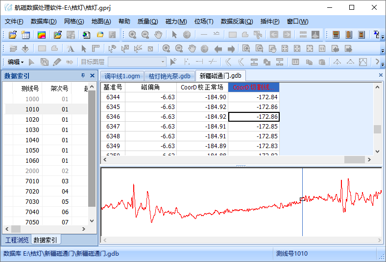
Task: Open the 编辑 dropdown menu
Action: pyautogui.click(x=16, y=62)
